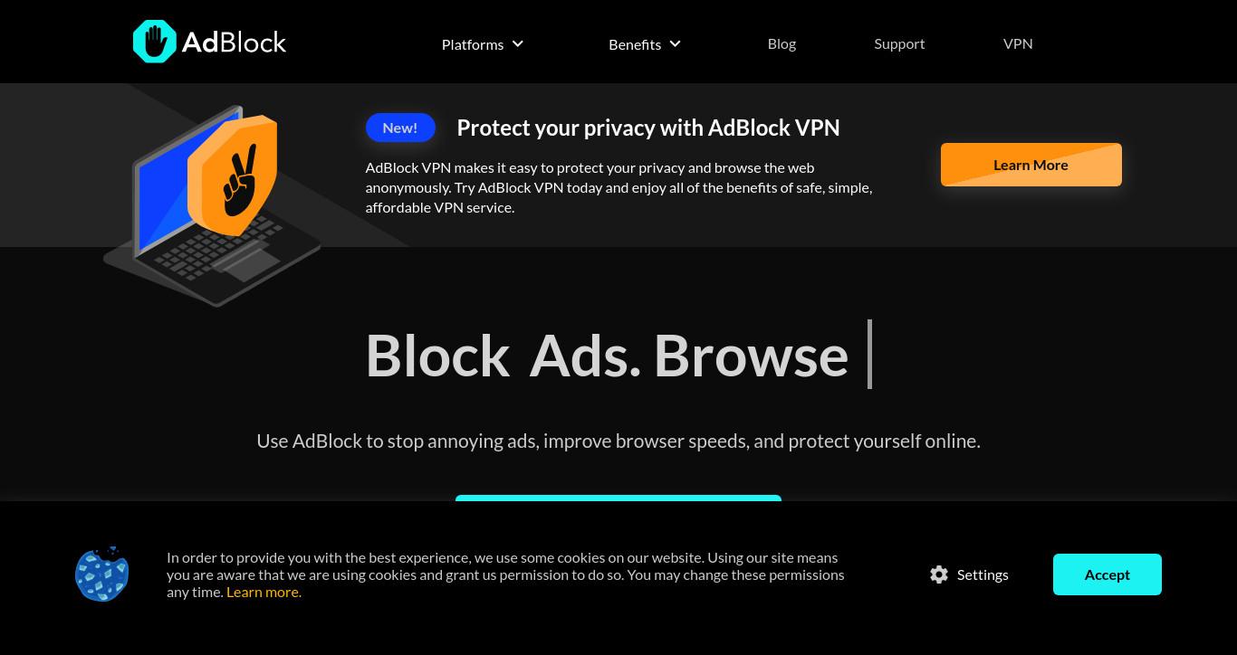This screenshot has height=655, width=1237.
Task: Follow the Learn more cookie link
Action: point(264,592)
